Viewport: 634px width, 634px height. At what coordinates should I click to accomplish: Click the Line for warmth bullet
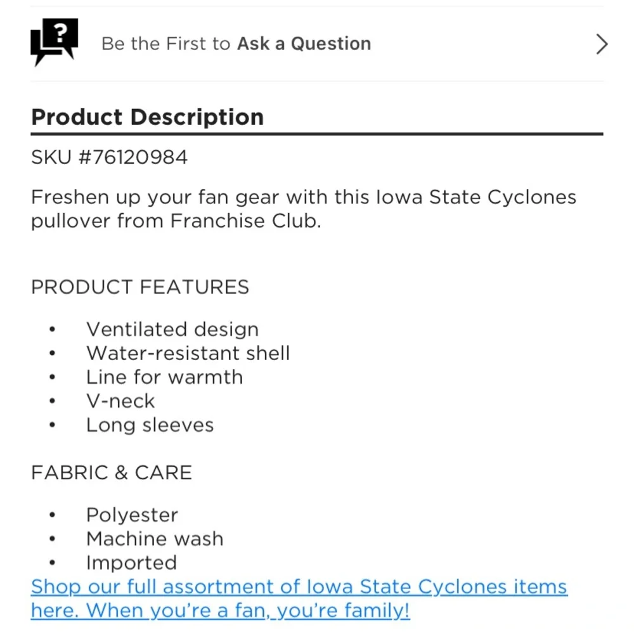(x=165, y=377)
